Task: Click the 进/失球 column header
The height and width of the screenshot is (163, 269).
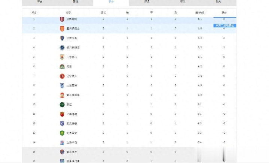Action: pyautogui.click(x=200, y=13)
